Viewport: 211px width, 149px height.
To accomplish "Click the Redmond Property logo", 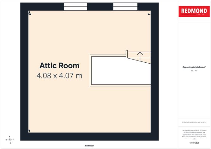I will point(194,11).
